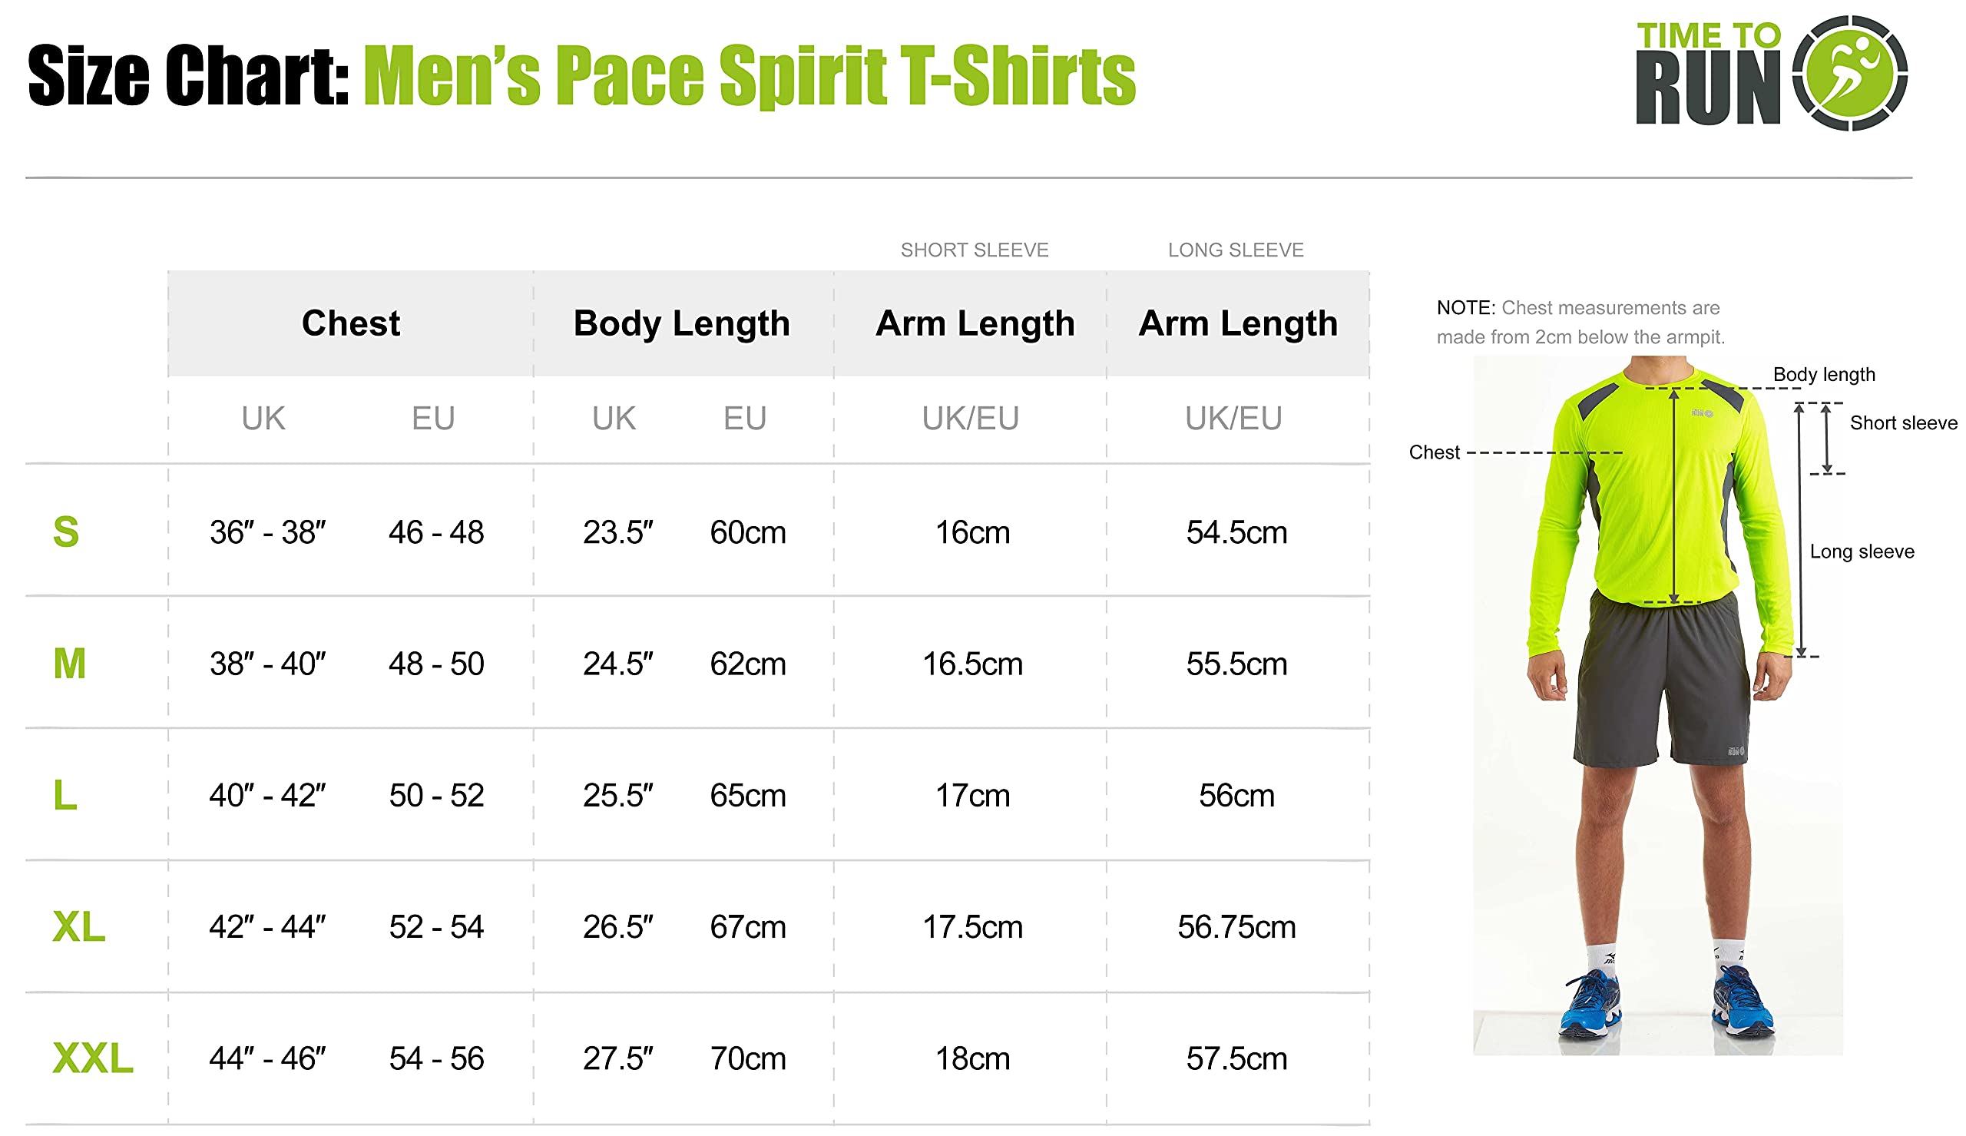Click the "Men's Pace Spirit T-Shirts" title

[x=749, y=76]
